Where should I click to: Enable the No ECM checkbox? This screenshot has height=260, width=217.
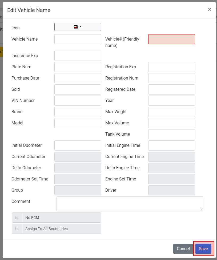17,217
